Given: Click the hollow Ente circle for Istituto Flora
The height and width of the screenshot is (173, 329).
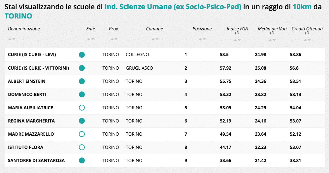Looking at the screenshot, I should pyautogui.click(x=82, y=147).
